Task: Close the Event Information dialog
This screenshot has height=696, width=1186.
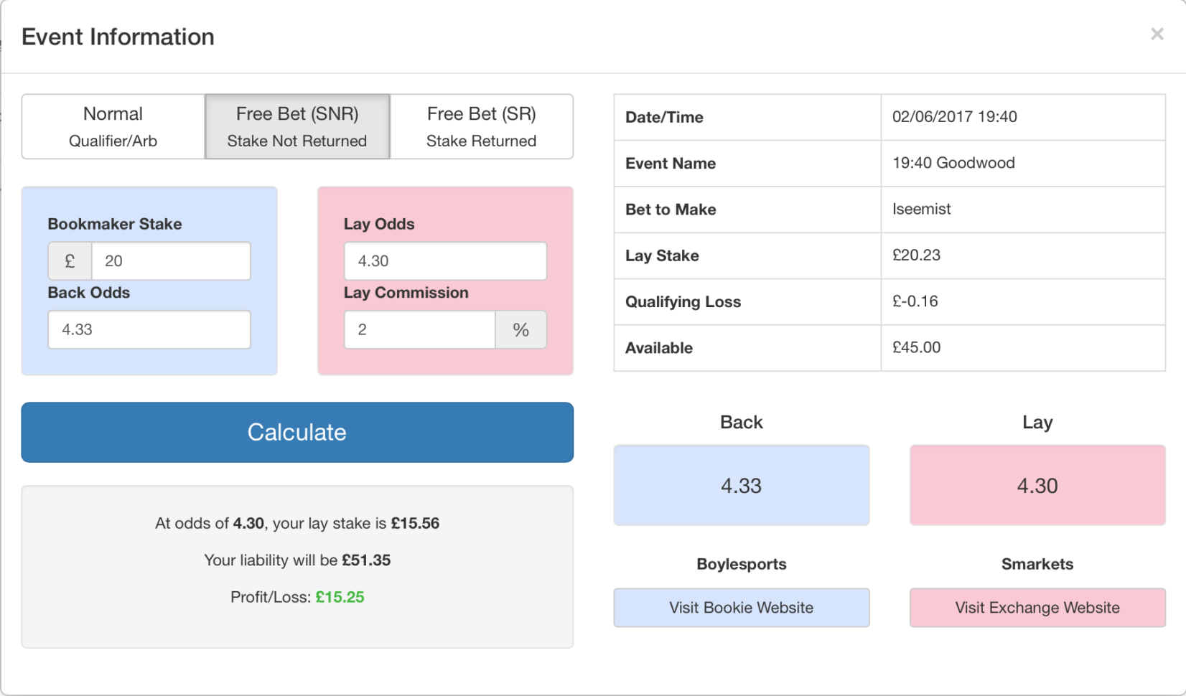Action: pyautogui.click(x=1157, y=34)
